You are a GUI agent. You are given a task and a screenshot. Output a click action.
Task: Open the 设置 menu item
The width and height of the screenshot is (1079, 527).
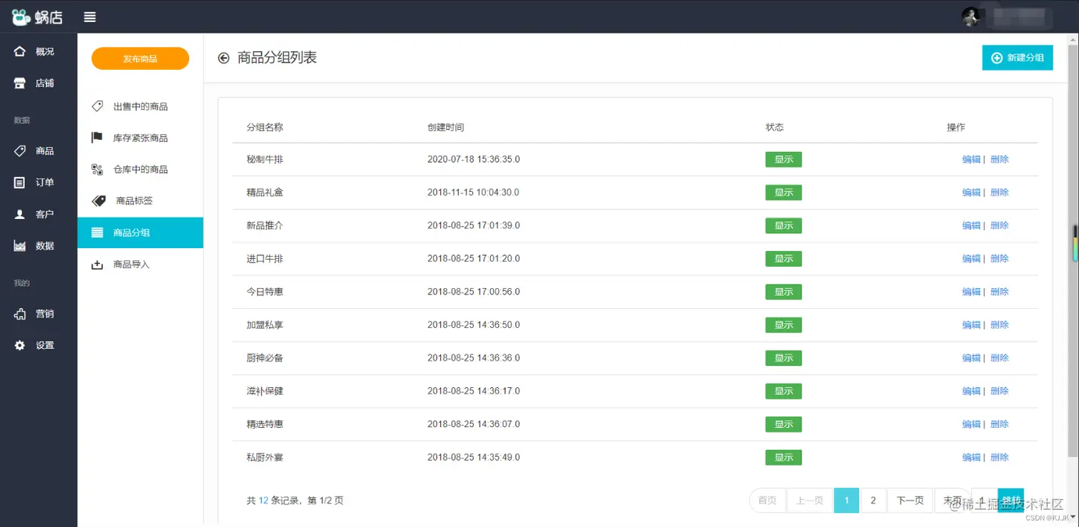39,345
